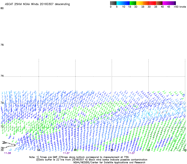Screen dimensions: 187x164
Task: Click the 33 longitude label on bottom axis
Action: [39, 150]
